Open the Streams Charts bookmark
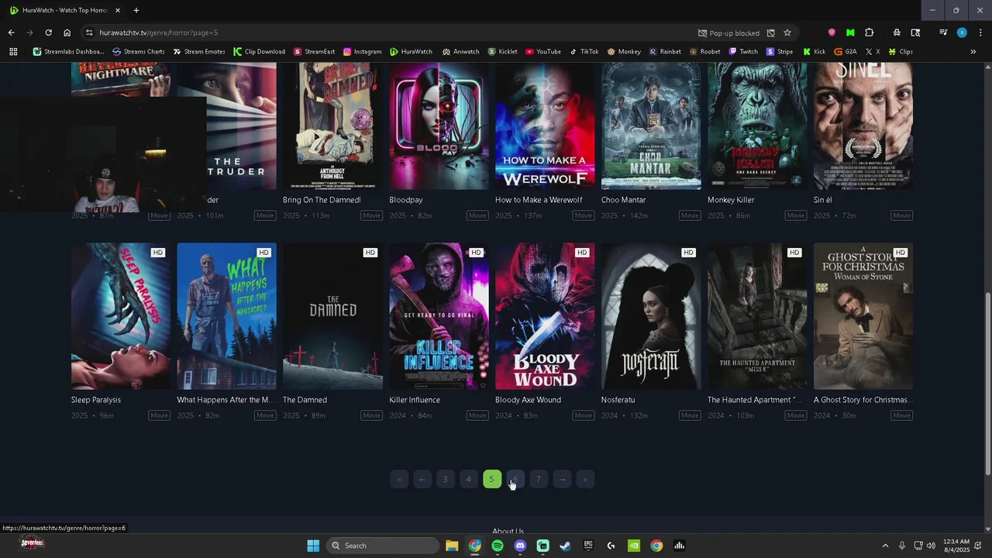 coord(139,52)
